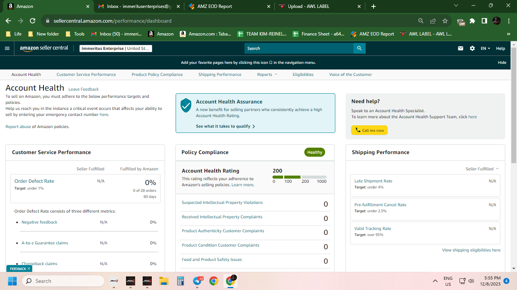Go to Customer Service Performance tab

click(86, 74)
